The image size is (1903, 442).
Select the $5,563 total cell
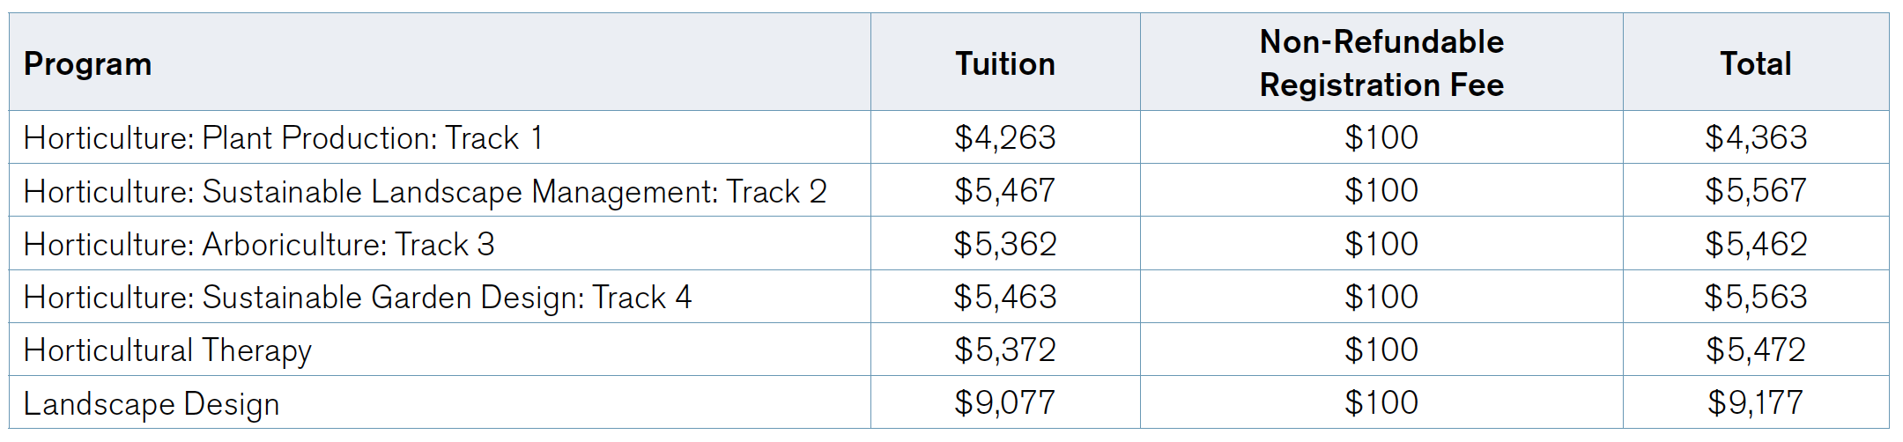click(x=1756, y=298)
